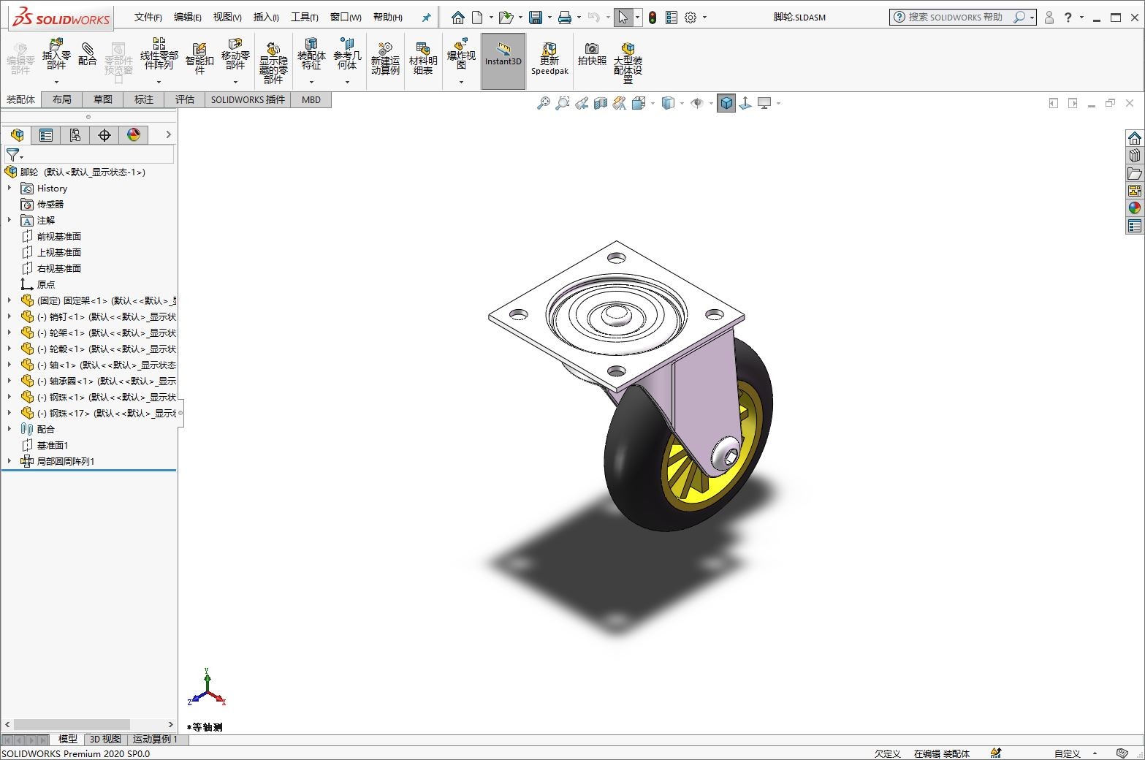
Task: Open the 工具 (Tools) menu
Action: pos(305,18)
